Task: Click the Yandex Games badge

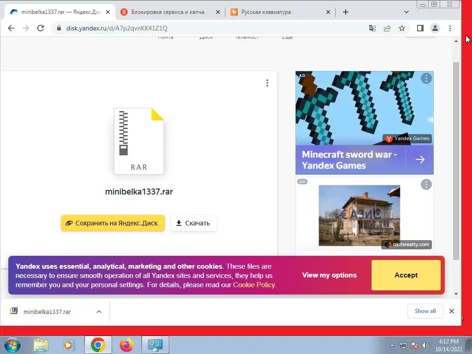Action: click(407, 138)
